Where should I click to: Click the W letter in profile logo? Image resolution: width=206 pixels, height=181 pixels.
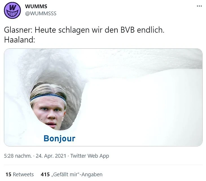13,8
